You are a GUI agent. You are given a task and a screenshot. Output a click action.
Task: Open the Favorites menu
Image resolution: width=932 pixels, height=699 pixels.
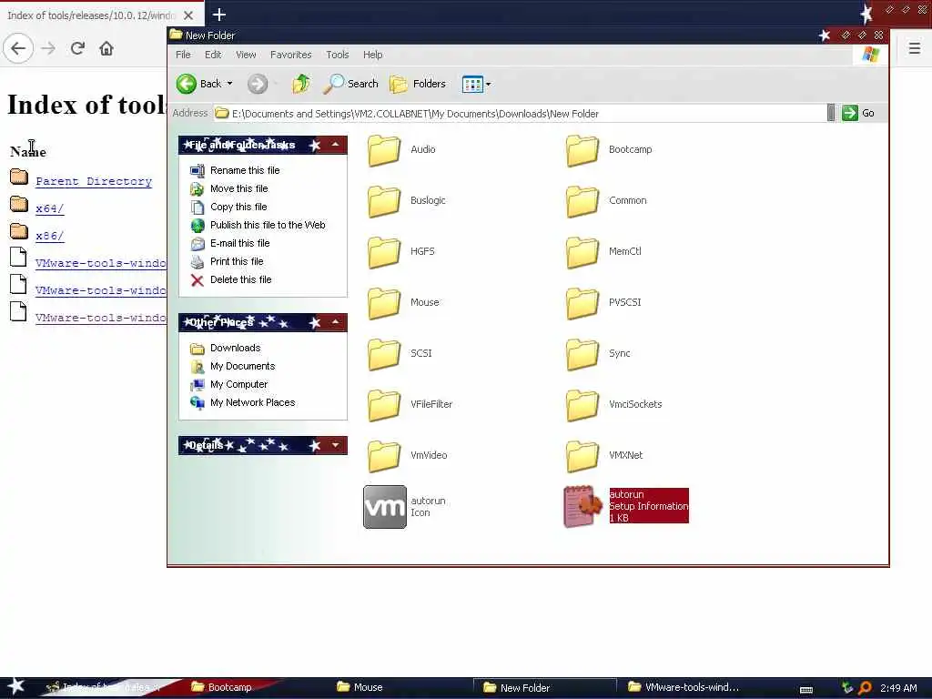click(x=290, y=55)
